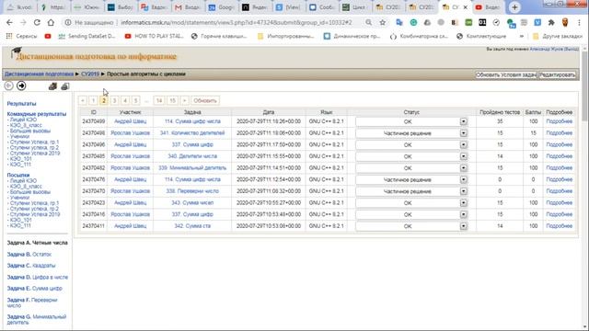Open status dropdown for submission 24370499
This screenshot has height=331, width=589.
tap(463, 121)
